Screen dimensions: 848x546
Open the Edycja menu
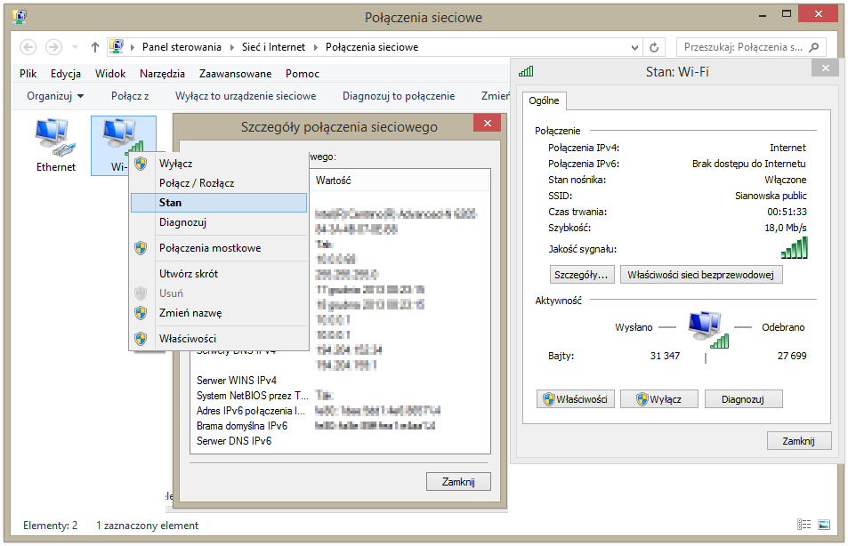[66, 74]
